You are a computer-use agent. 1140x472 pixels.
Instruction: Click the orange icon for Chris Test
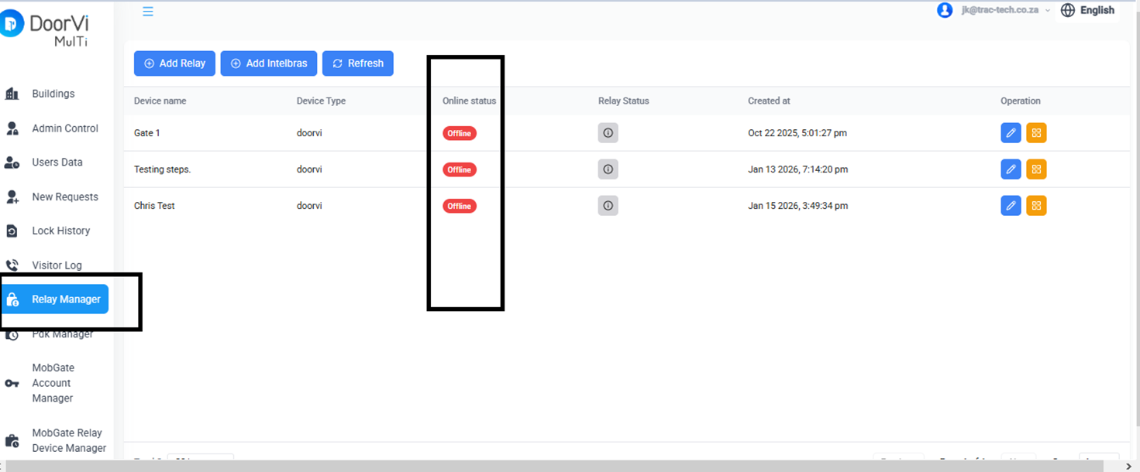(1036, 206)
